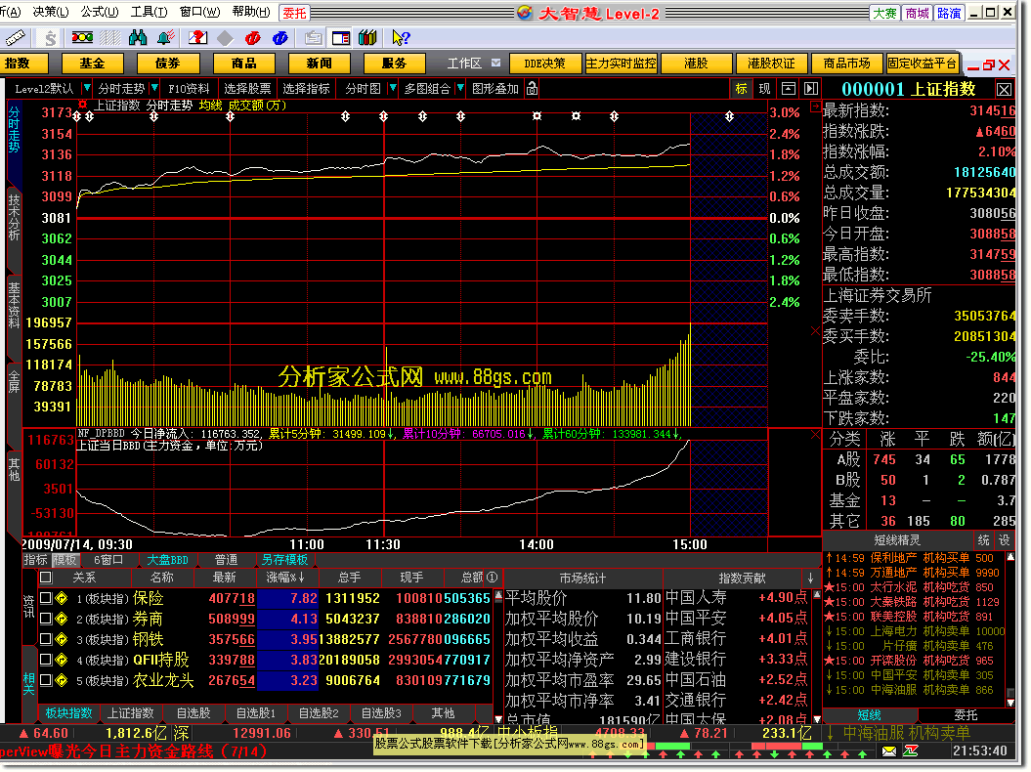1031x772 pixels.
Task: Click the 委托 button in title bar
Action: [x=294, y=13]
